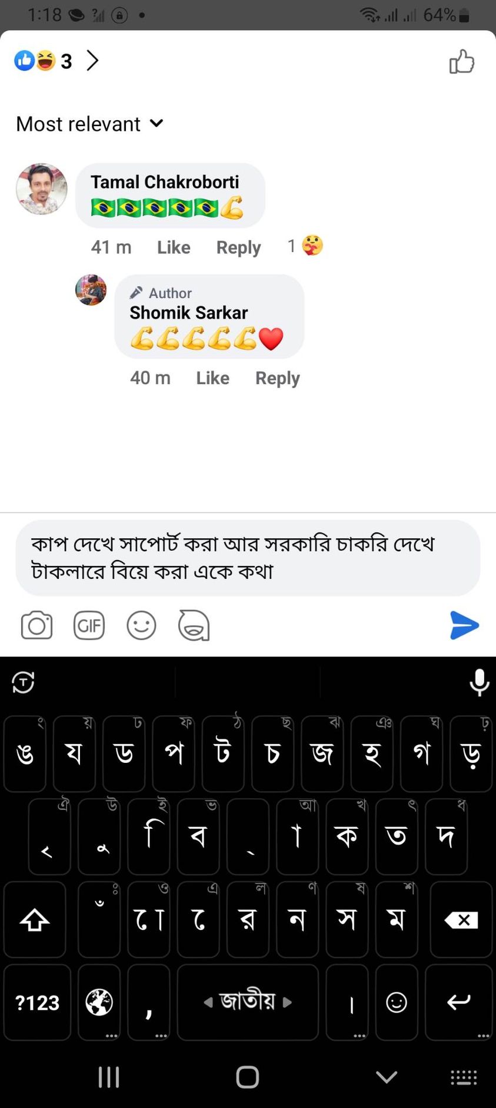Open the recent apps navigation button
Viewport: 496px width, 1108px height.
click(x=109, y=1077)
